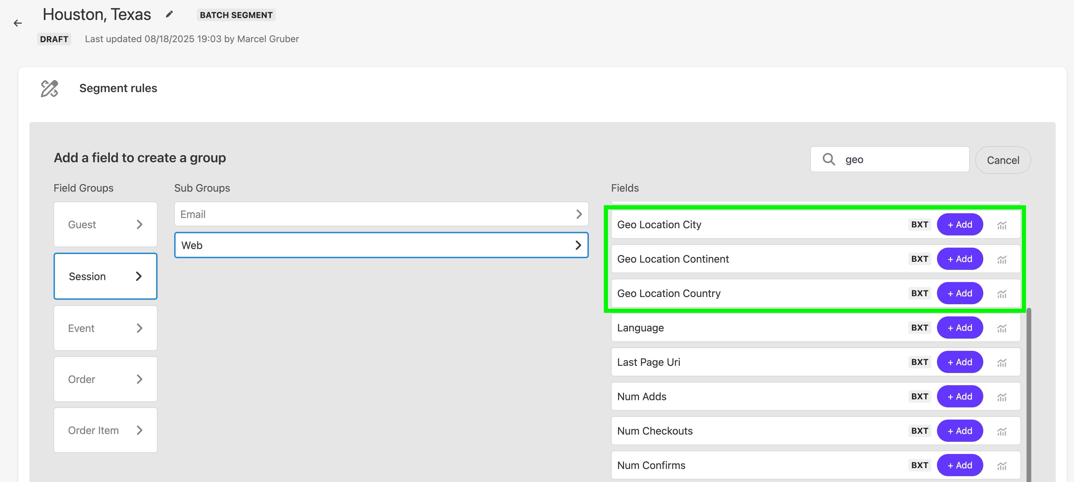Click the Cancel button
This screenshot has height=482, width=1074.
coord(1003,160)
